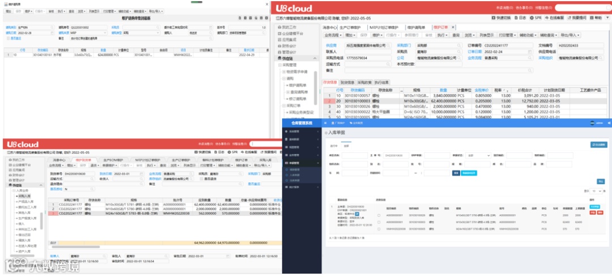The image size is (612, 277).
Task: Click 列表显示 in the 维护订单 toolbar
Action: (x=487, y=35)
